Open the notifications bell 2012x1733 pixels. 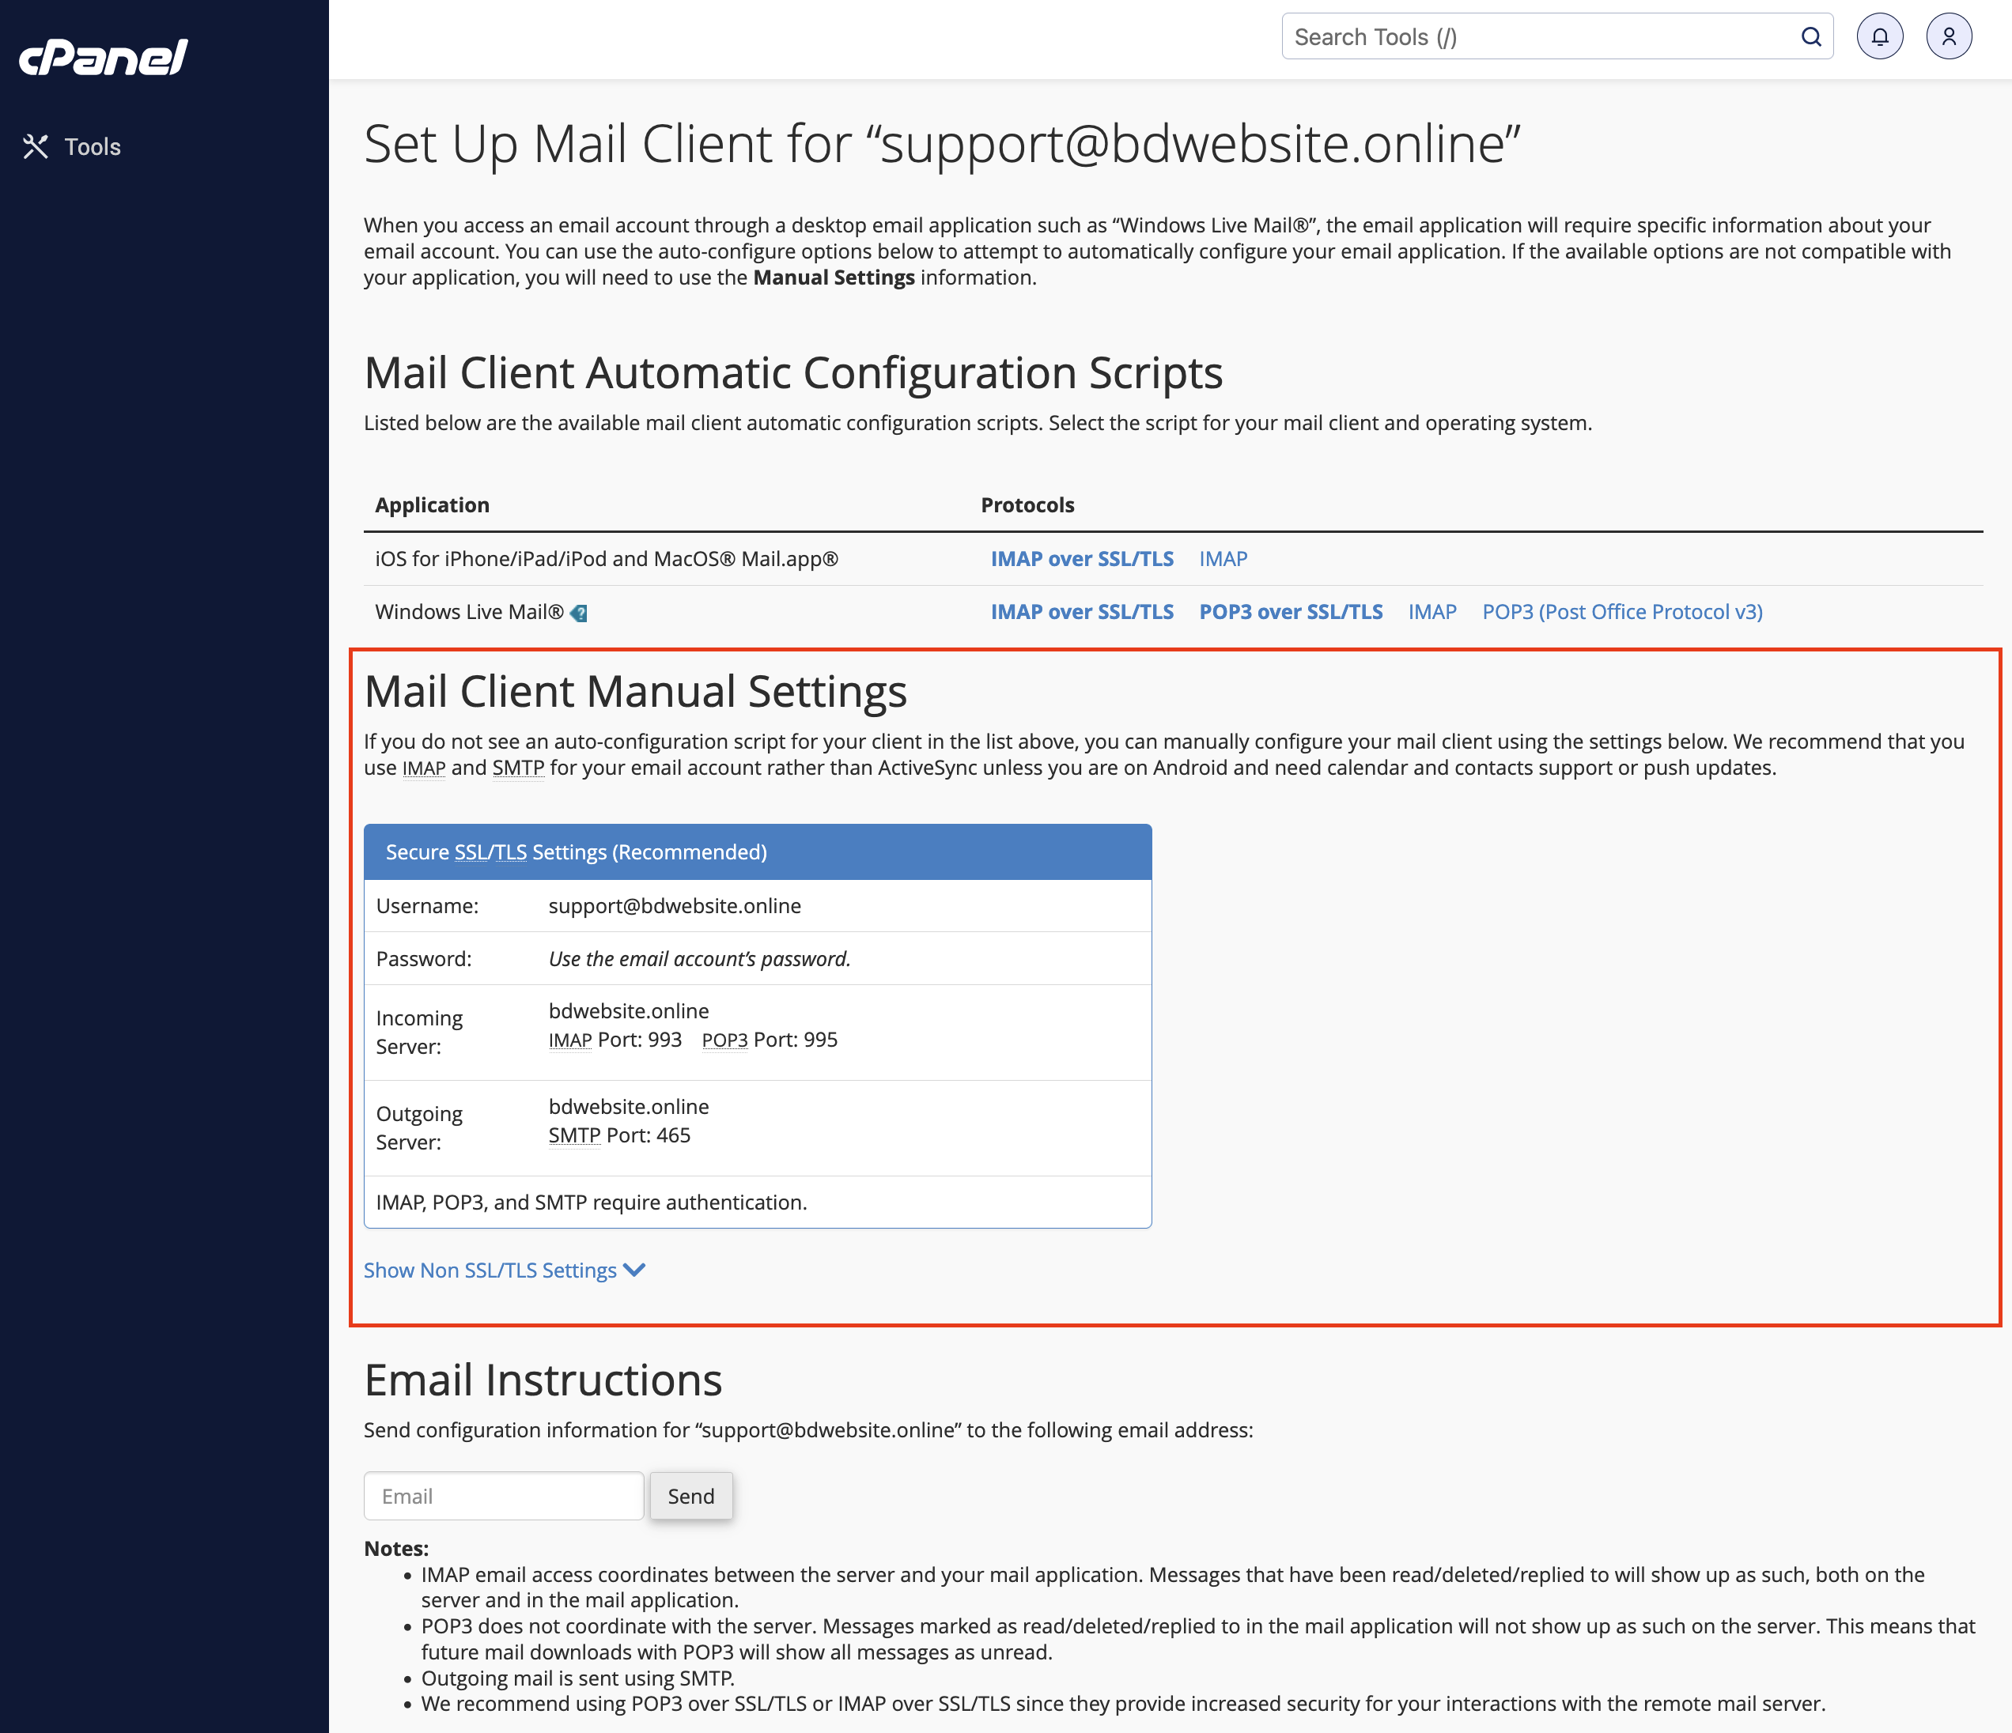click(1879, 37)
